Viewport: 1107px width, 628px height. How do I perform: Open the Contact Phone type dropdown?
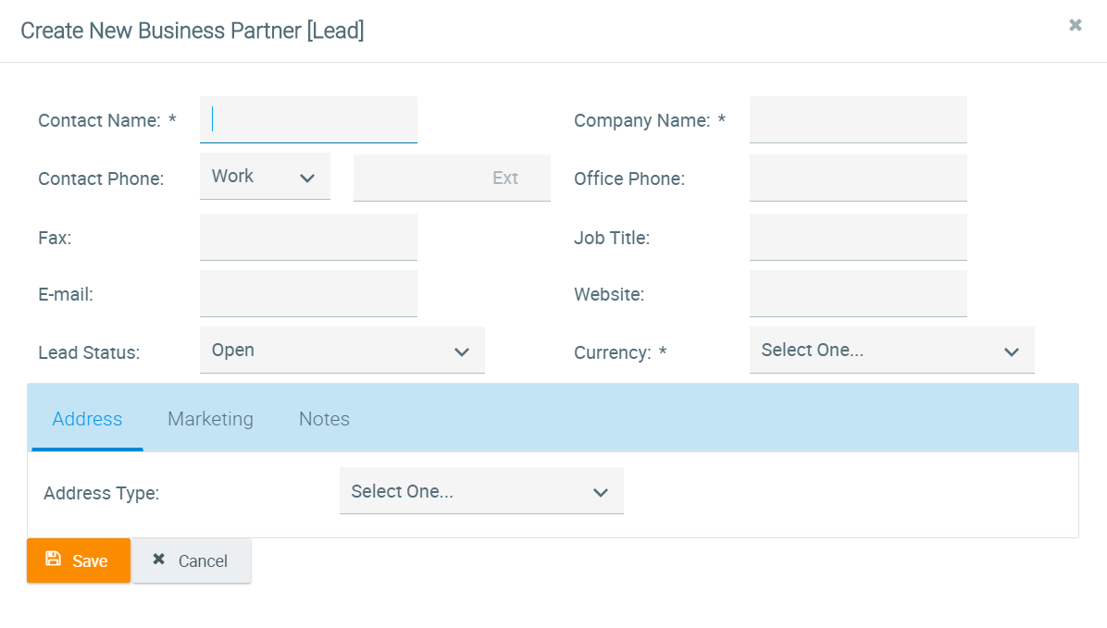(x=265, y=177)
